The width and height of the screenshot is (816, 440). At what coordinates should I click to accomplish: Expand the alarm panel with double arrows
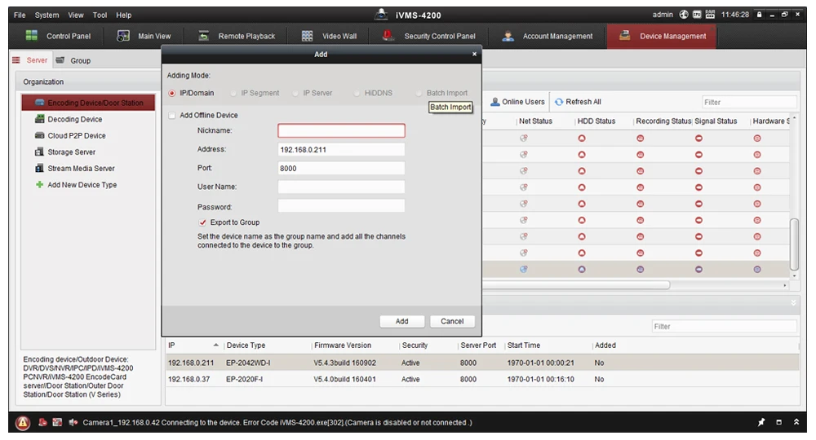(x=796, y=422)
